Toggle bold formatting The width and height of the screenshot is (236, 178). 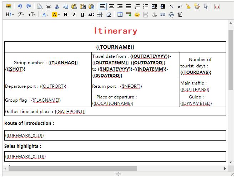[x=65, y=15]
